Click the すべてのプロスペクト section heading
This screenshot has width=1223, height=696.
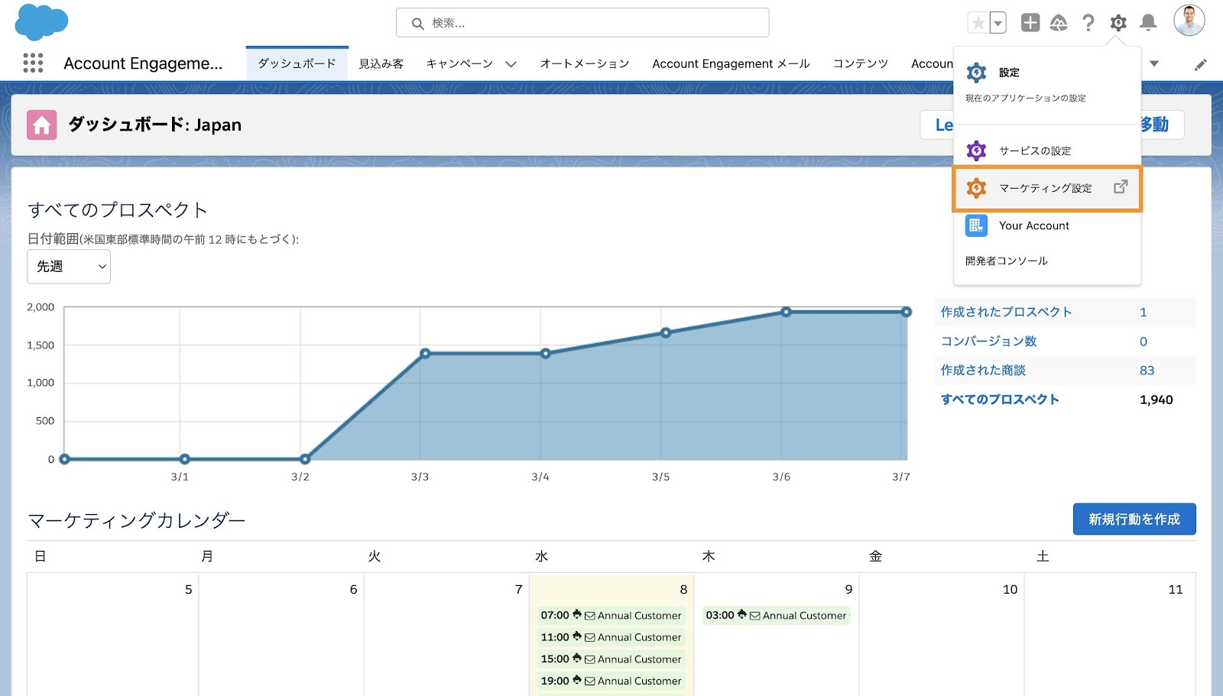coord(118,209)
